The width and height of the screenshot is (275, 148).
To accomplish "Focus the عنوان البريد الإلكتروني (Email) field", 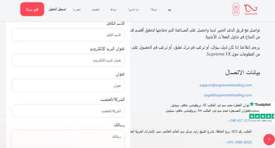I will [68, 60].
